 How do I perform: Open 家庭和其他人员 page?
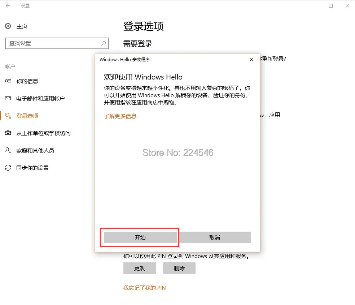point(35,150)
